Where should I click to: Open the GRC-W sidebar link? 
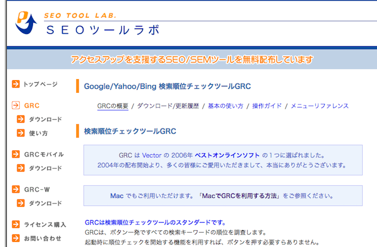(x=37, y=190)
